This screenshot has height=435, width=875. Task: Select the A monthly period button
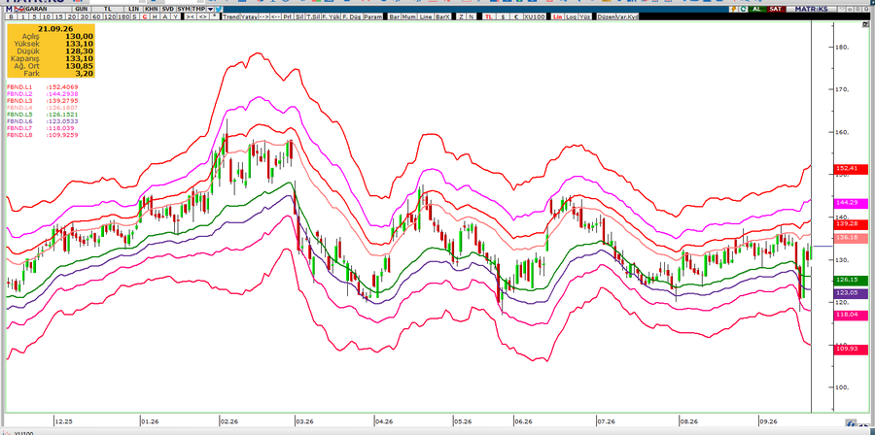164,17
